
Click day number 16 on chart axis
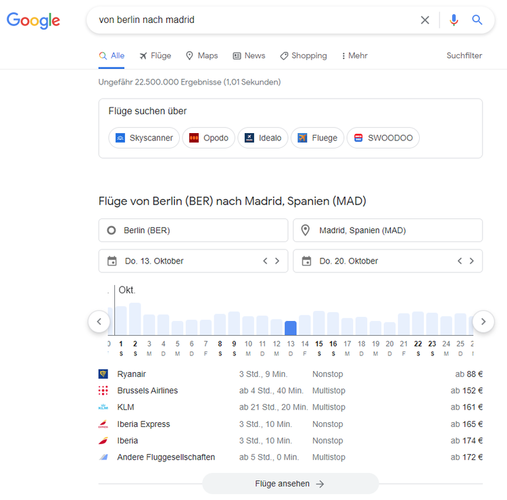[x=333, y=344]
